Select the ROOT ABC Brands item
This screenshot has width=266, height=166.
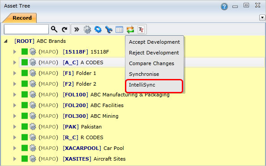pos(40,41)
